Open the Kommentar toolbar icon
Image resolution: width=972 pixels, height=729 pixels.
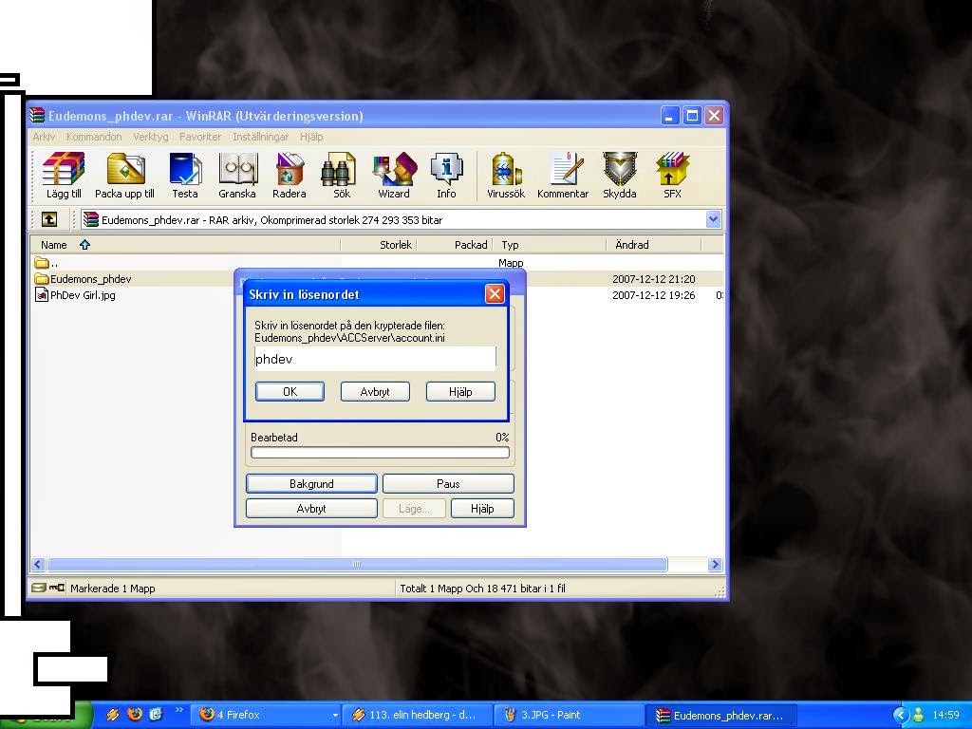[563, 176]
